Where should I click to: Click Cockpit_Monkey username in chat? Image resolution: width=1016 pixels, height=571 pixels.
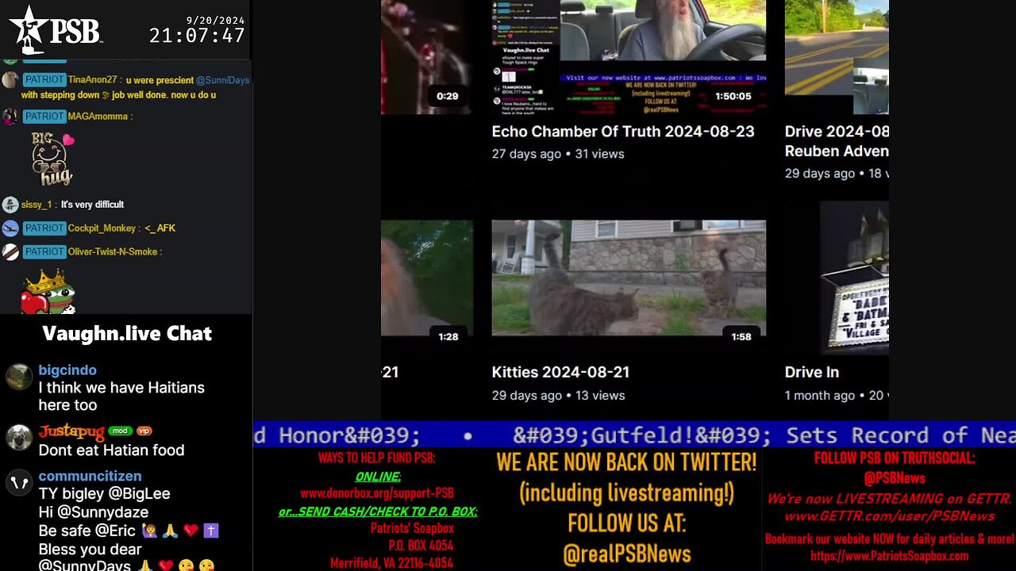pos(102,228)
